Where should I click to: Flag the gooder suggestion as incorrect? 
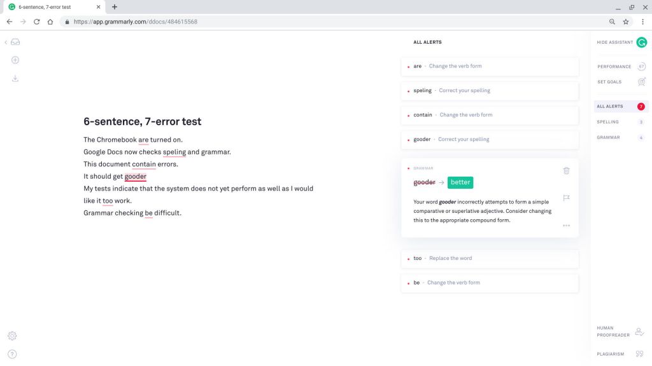coord(566,198)
